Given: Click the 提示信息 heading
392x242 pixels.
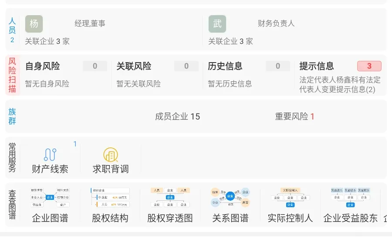Looking at the screenshot, I should [317, 66].
